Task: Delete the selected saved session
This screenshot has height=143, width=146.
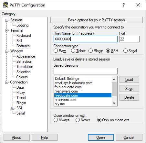Action: 129,97
